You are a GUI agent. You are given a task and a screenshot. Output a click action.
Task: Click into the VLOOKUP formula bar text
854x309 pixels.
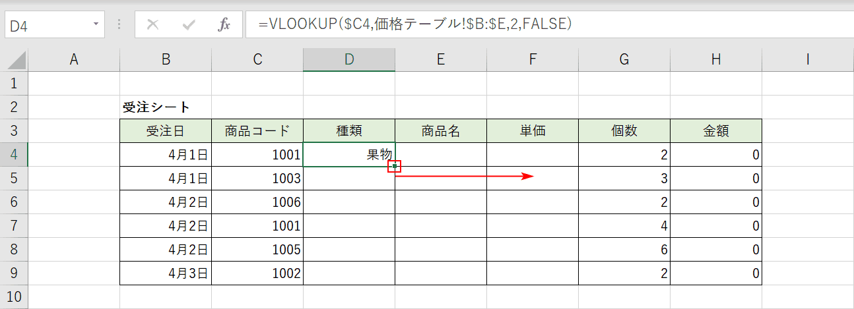415,24
